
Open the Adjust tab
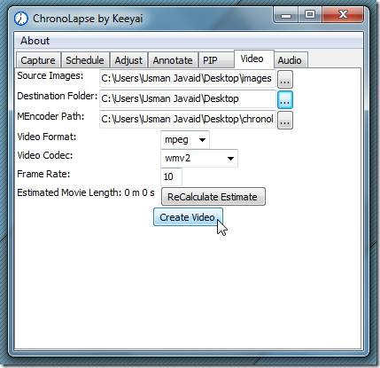click(128, 60)
